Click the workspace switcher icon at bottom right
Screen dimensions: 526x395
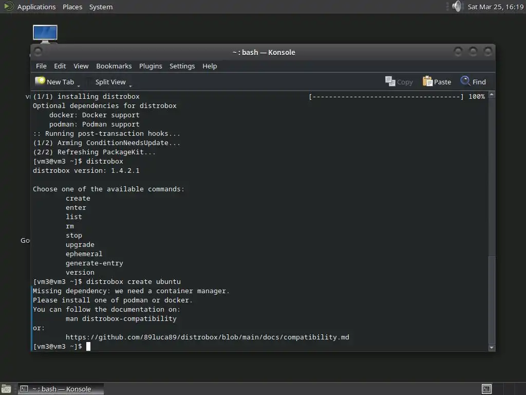click(486, 389)
